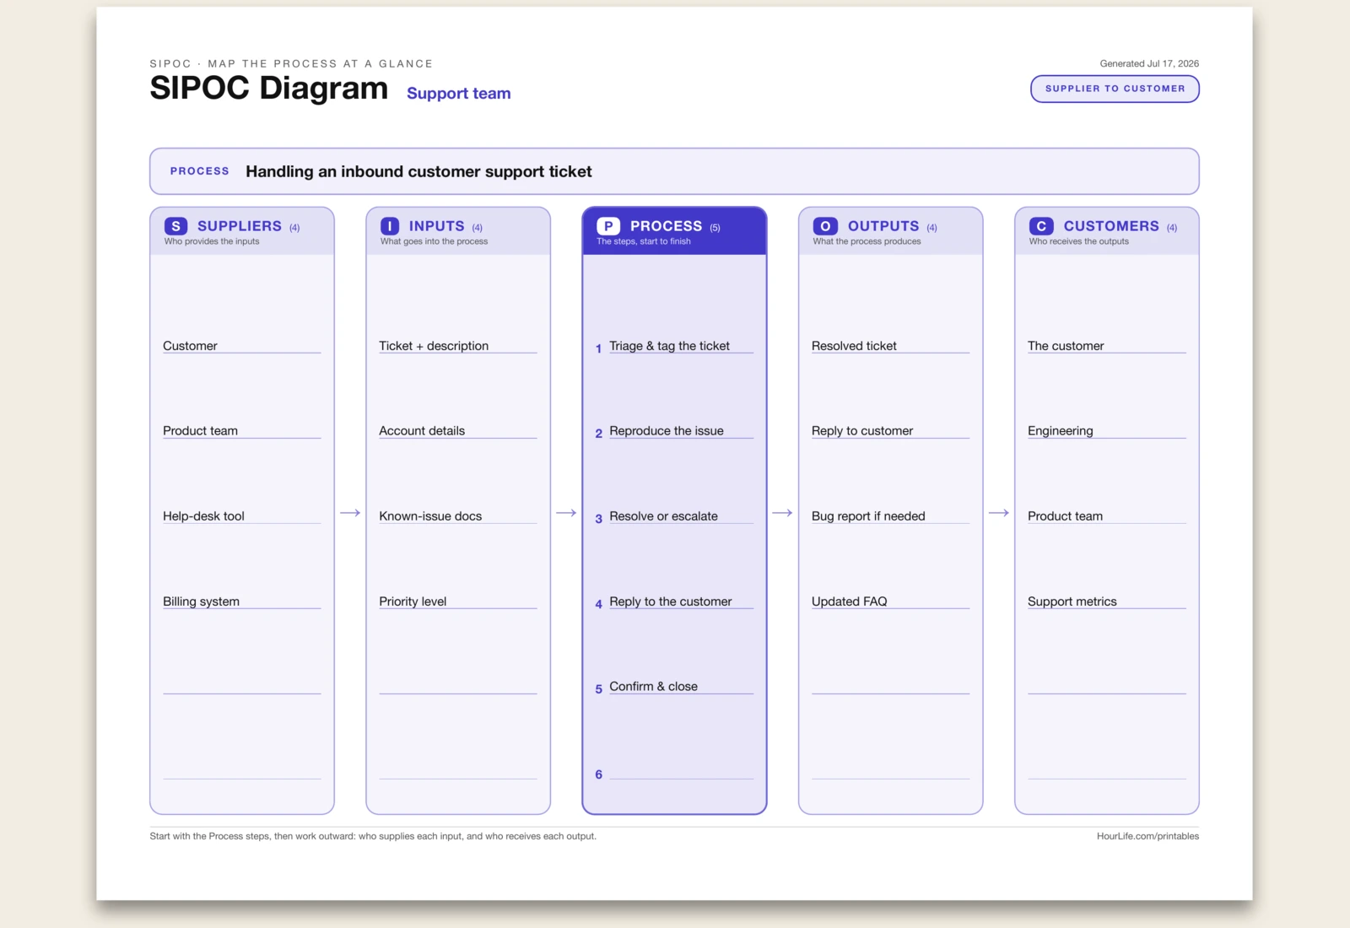Click the I badge icon in Inputs header

point(390,226)
